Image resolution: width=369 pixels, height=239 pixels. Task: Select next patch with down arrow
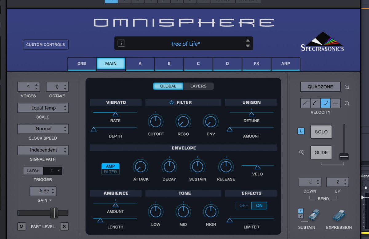[x=248, y=46]
